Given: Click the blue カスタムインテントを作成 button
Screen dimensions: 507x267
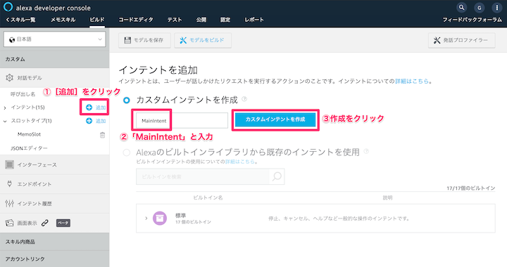Looking at the screenshot, I should 275,119.
